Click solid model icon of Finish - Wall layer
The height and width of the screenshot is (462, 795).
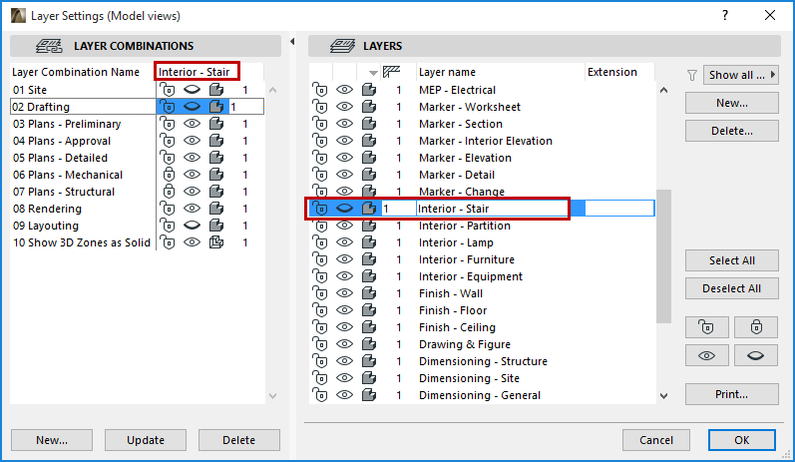pyautogui.click(x=368, y=293)
